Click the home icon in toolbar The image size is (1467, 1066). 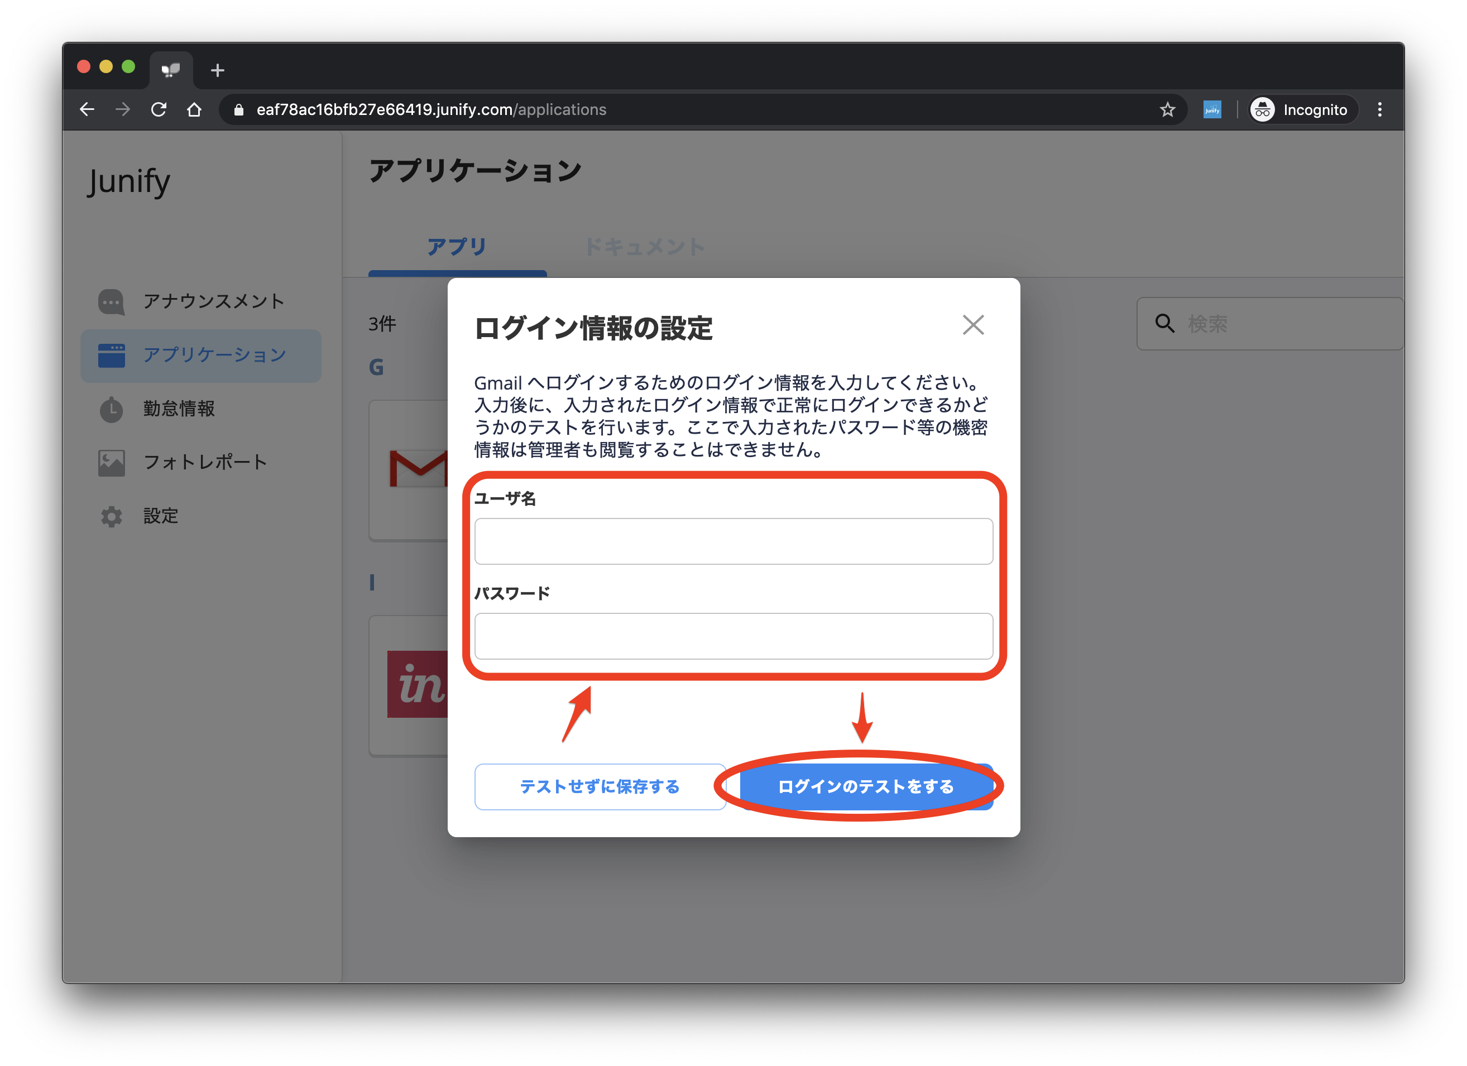194,109
